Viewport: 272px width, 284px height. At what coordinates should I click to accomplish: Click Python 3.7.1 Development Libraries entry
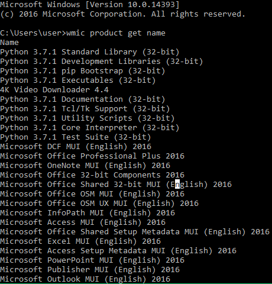pyautogui.click(x=102, y=62)
